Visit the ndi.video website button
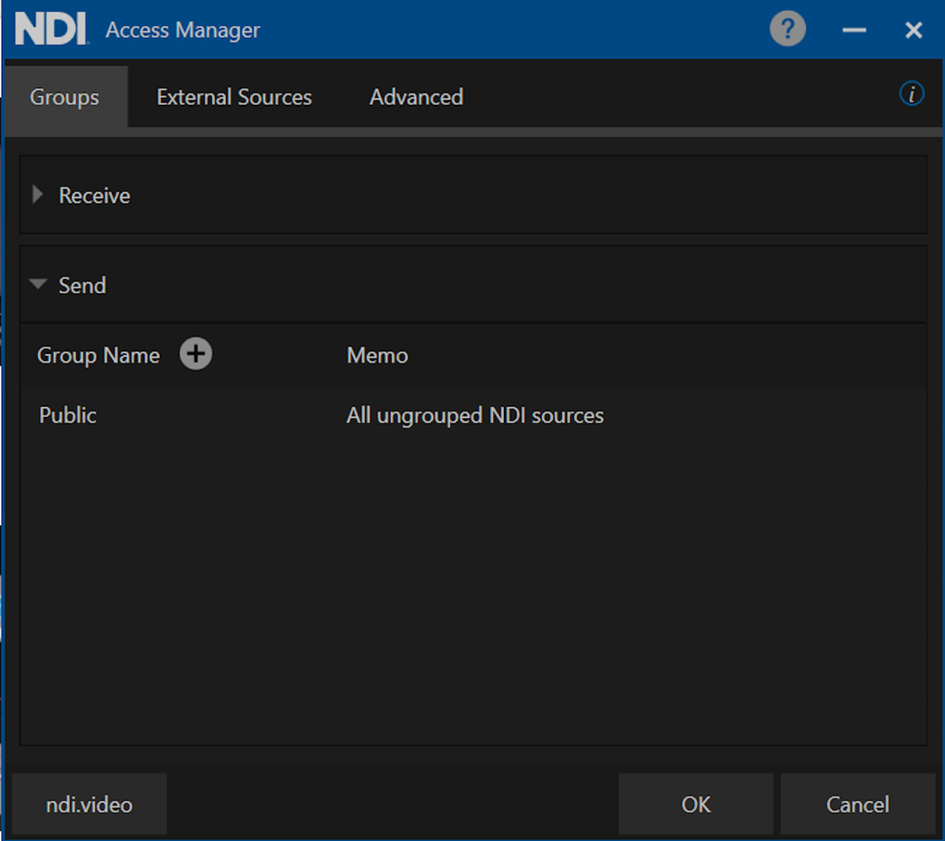 [89, 804]
